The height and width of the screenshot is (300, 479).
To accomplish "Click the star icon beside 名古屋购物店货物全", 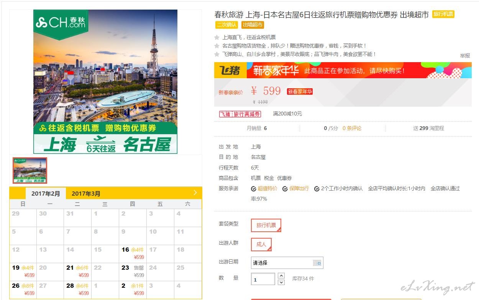I will click(x=217, y=46).
